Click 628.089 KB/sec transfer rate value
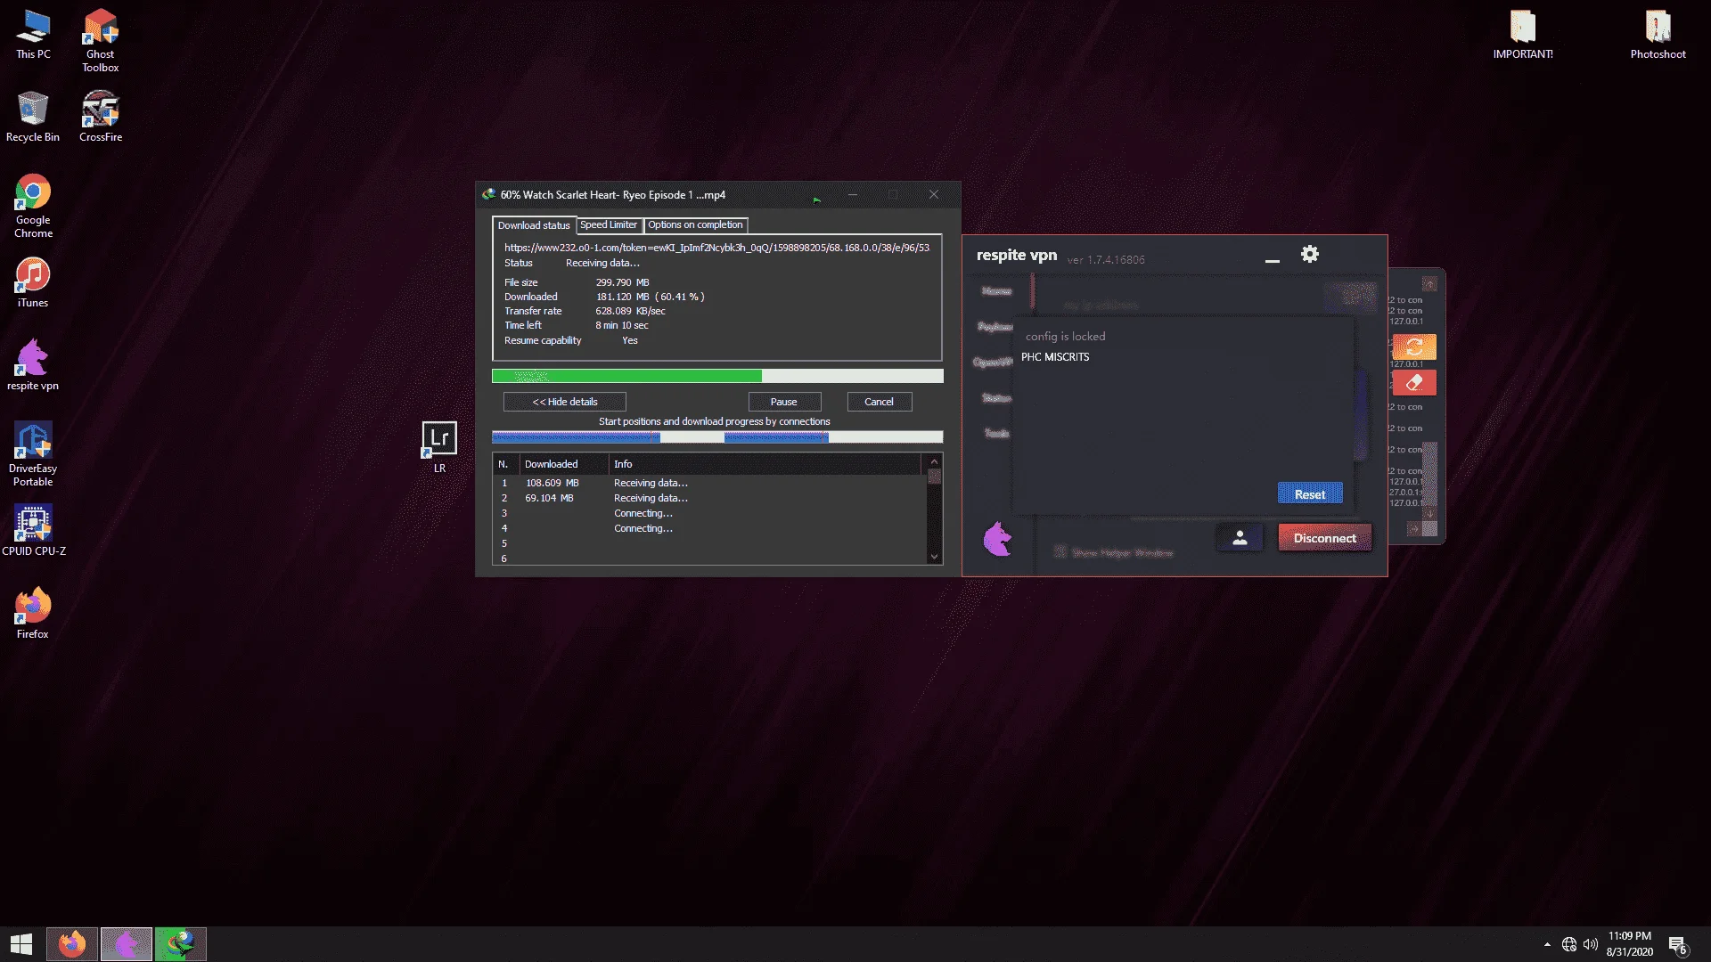Image resolution: width=1711 pixels, height=962 pixels. [630, 312]
